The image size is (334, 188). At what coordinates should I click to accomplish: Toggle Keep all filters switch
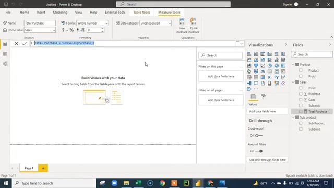[259, 151]
